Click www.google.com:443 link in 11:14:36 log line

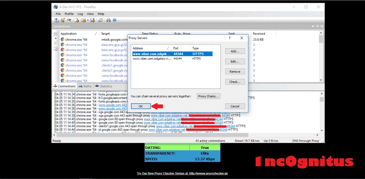coord(113,105)
